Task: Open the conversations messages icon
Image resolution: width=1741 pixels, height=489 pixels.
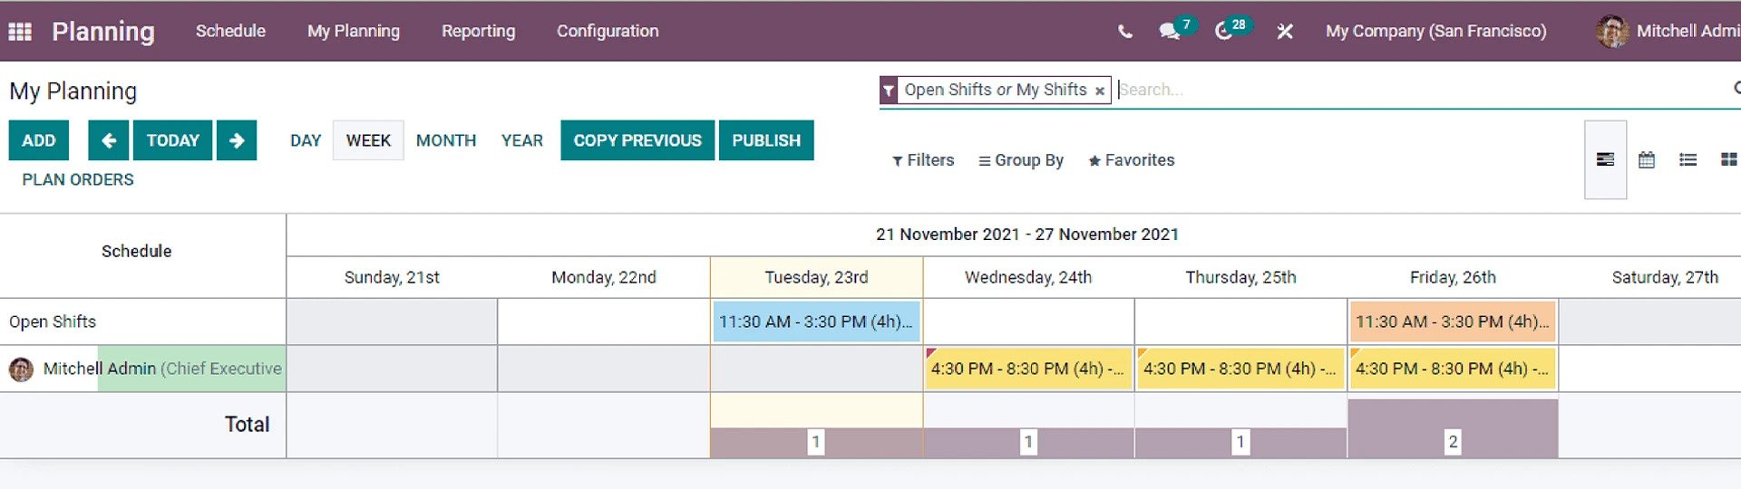Action: pos(1169,32)
